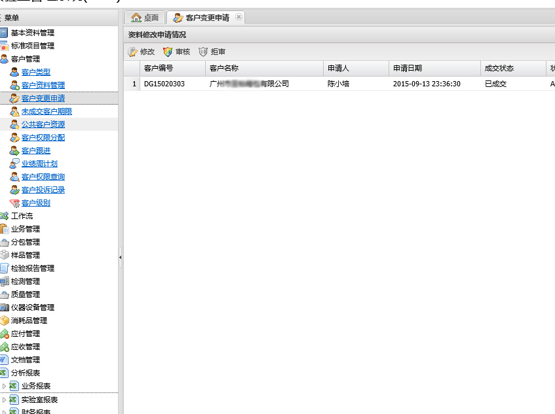
Task: Open the 客户资料管理 link
Action: 43,85
